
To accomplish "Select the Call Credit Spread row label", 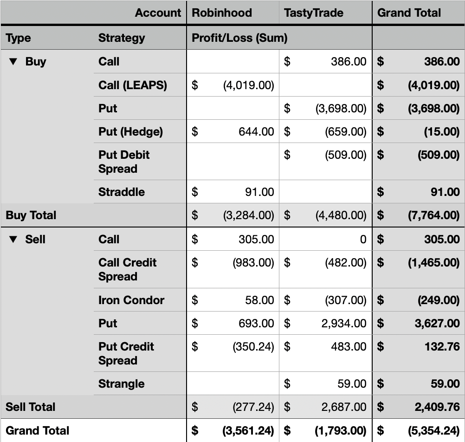I will point(128,269).
